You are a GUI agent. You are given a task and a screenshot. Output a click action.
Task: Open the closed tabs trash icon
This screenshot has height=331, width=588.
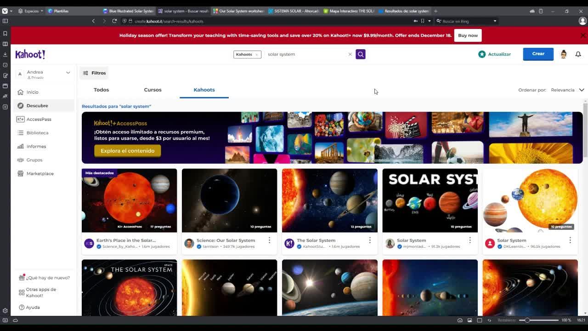(541, 11)
